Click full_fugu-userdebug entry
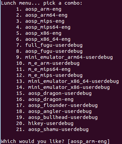 [x=54, y=45]
